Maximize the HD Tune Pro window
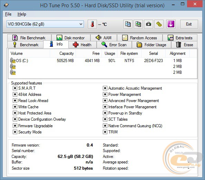The height and width of the screenshot is (180, 205). pos(183,4)
